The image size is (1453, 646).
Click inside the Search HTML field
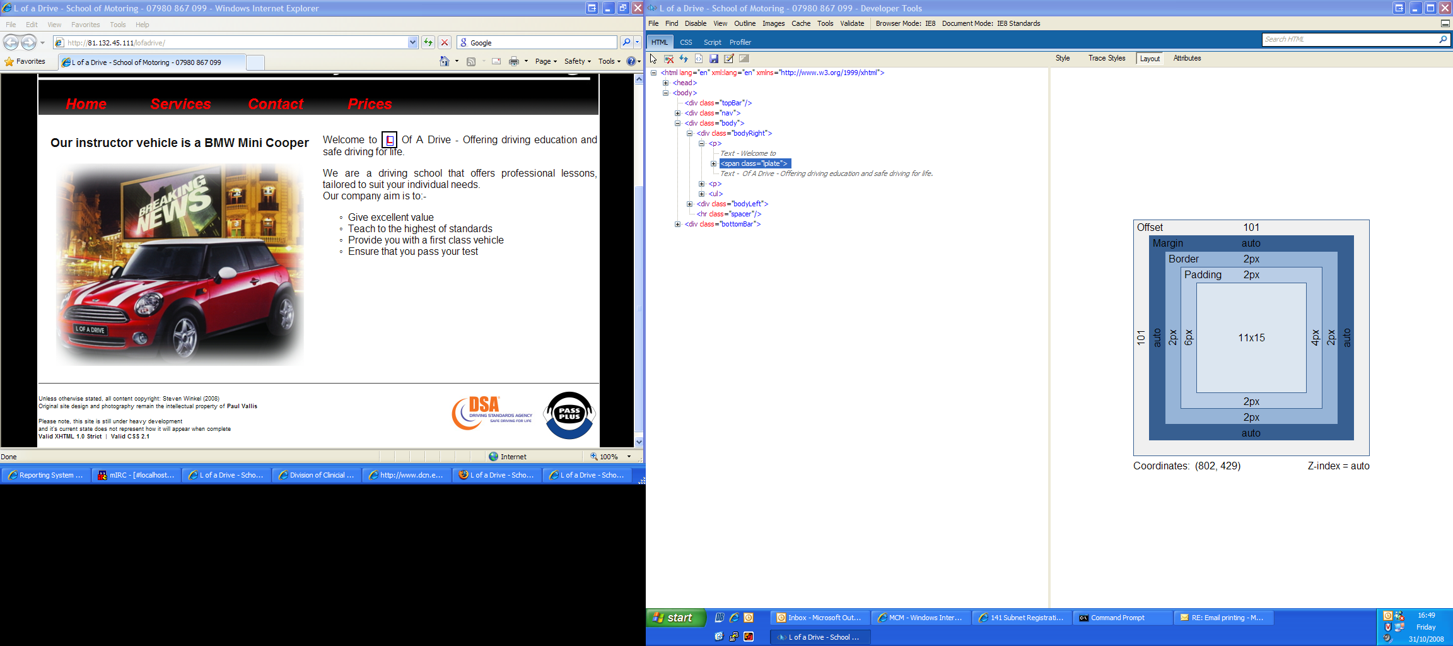(1350, 39)
